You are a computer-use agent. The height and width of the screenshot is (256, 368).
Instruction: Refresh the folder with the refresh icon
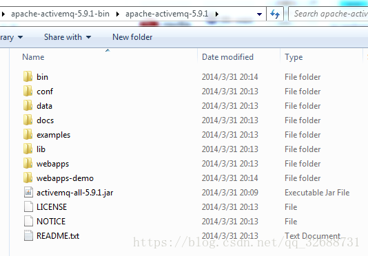(275, 14)
